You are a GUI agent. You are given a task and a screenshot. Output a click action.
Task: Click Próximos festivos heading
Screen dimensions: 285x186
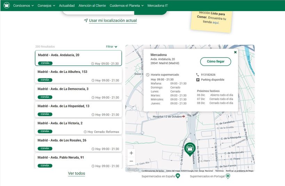[x=208, y=91]
